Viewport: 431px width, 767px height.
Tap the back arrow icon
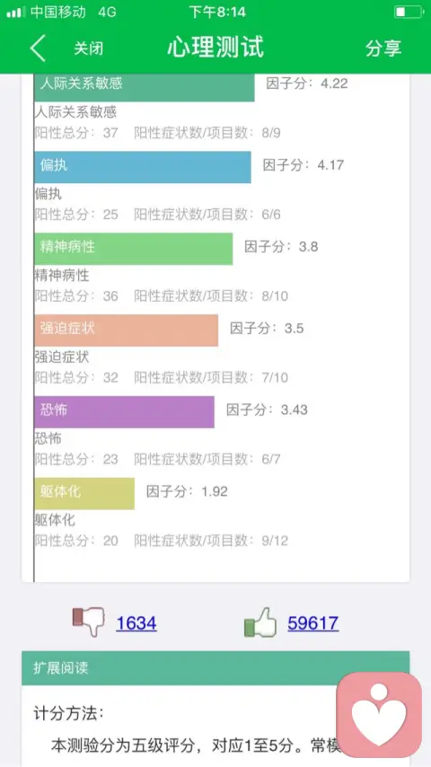pyautogui.click(x=38, y=48)
